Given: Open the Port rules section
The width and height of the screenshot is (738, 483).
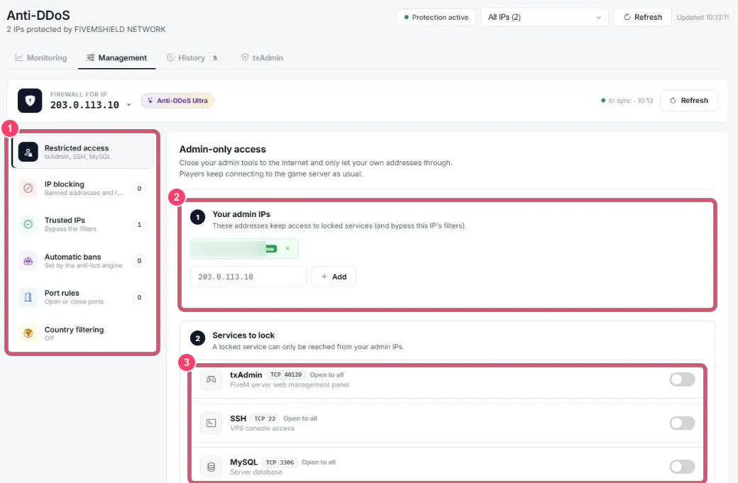Looking at the screenshot, I should tap(83, 296).
